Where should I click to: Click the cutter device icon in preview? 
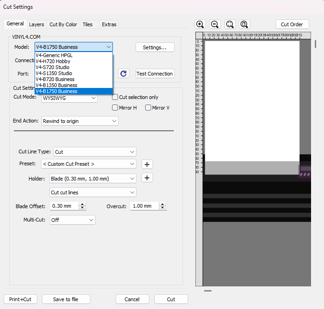coord(305,171)
